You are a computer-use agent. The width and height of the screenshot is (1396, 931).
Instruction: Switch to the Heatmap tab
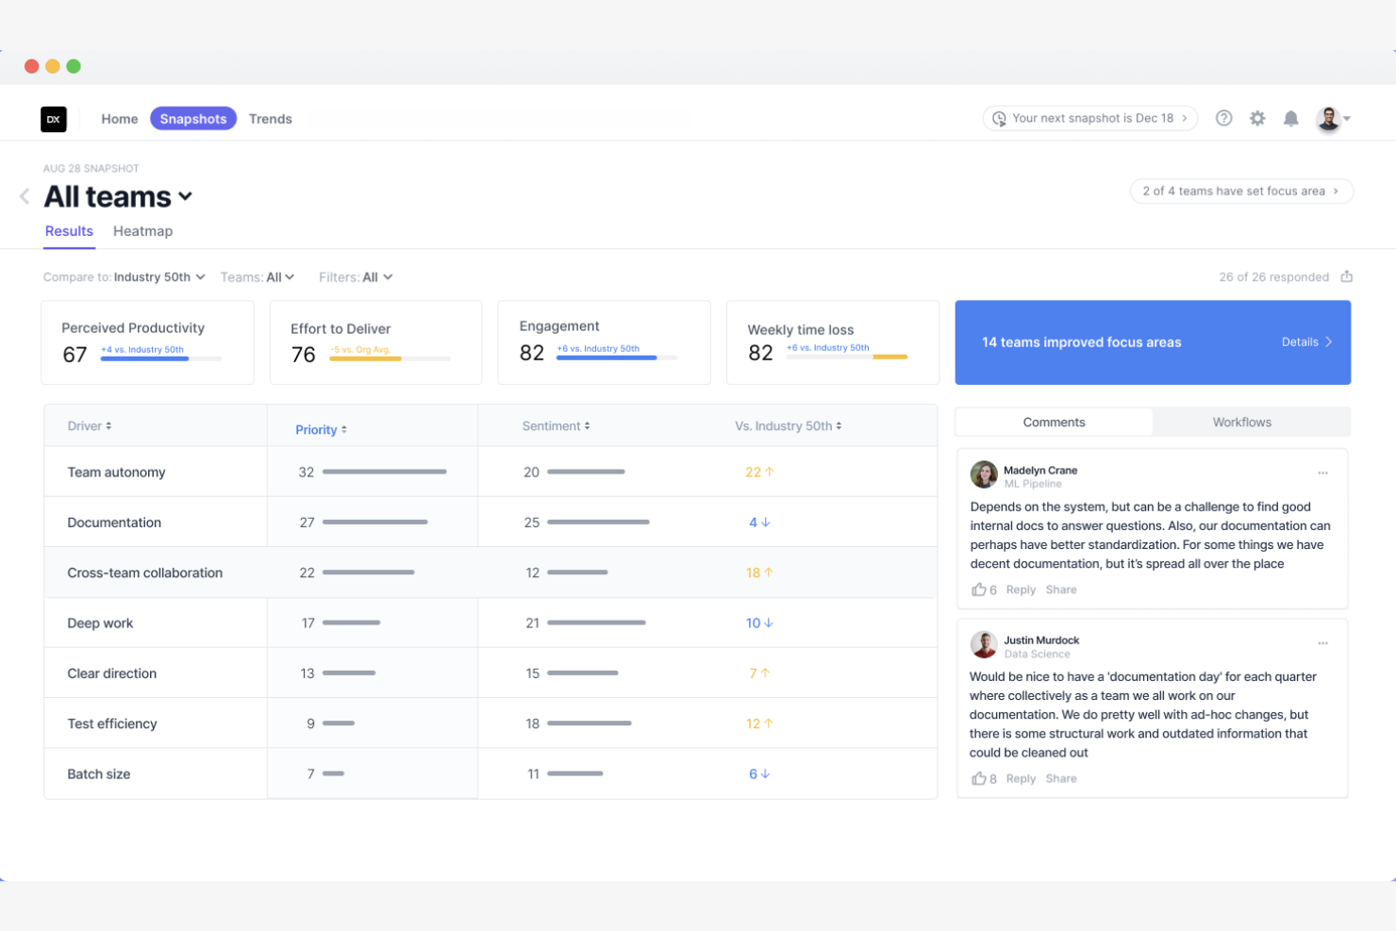[x=142, y=230]
